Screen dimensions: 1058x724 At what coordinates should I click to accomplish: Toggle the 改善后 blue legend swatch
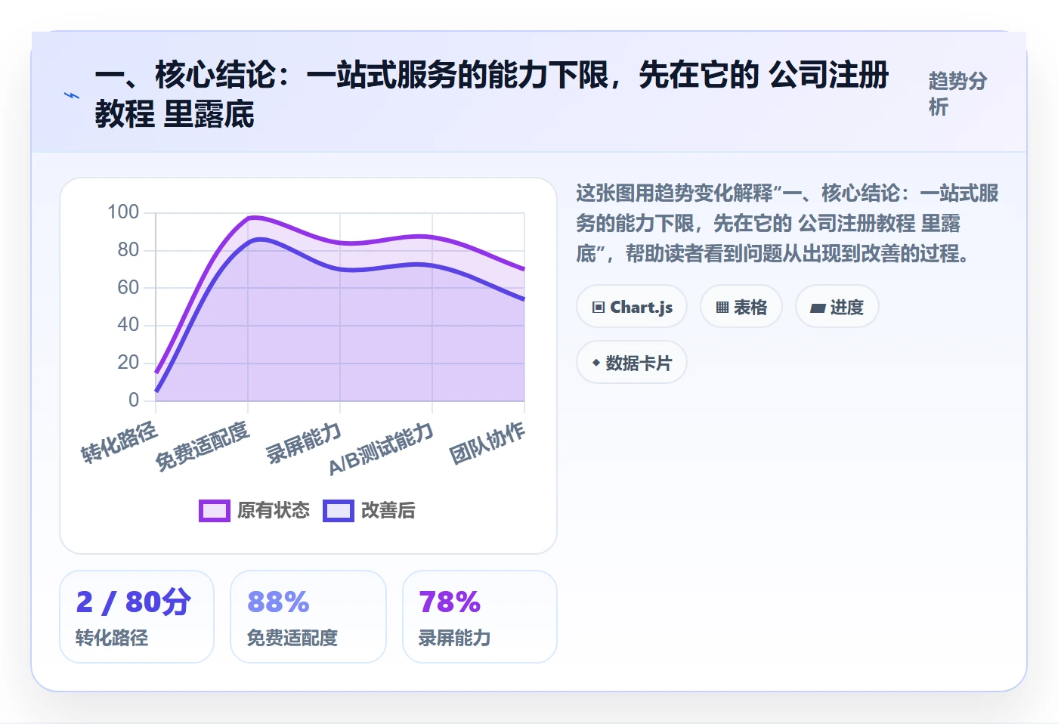(x=339, y=511)
